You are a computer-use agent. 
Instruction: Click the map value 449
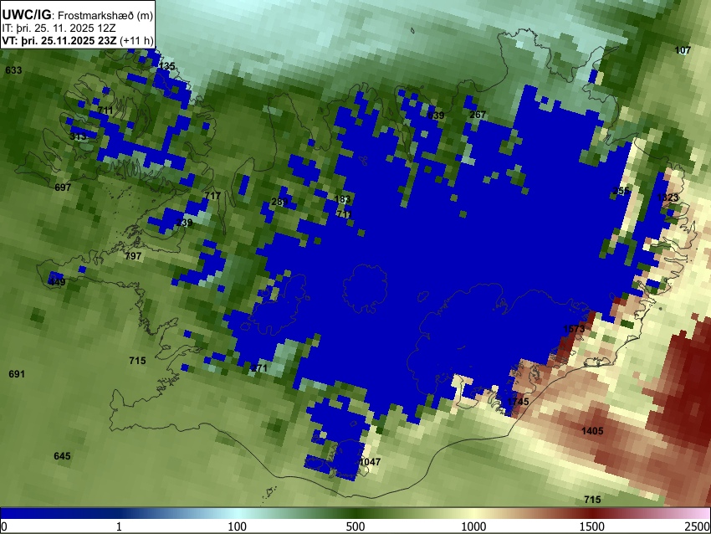(x=57, y=282)
